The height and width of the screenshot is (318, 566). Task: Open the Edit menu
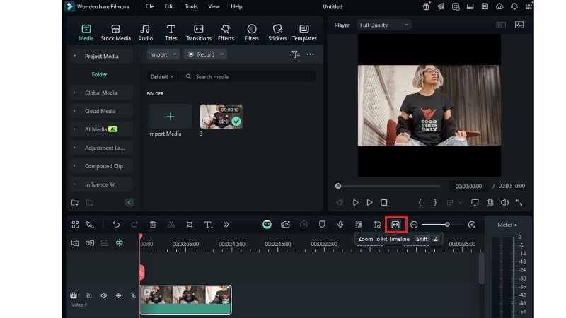coord(169,6)
